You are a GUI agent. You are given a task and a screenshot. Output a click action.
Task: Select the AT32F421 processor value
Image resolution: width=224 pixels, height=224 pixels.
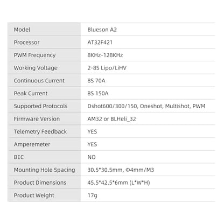pyautogui.click(x=100, y=43)
